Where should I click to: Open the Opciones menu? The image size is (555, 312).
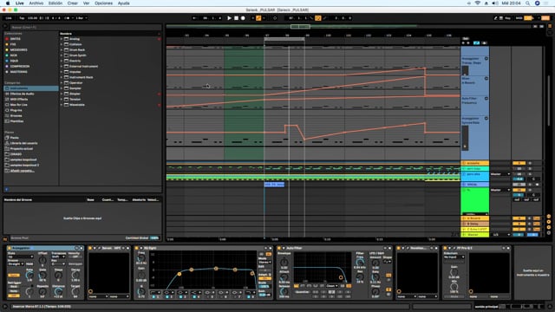(x=103, y=3)
